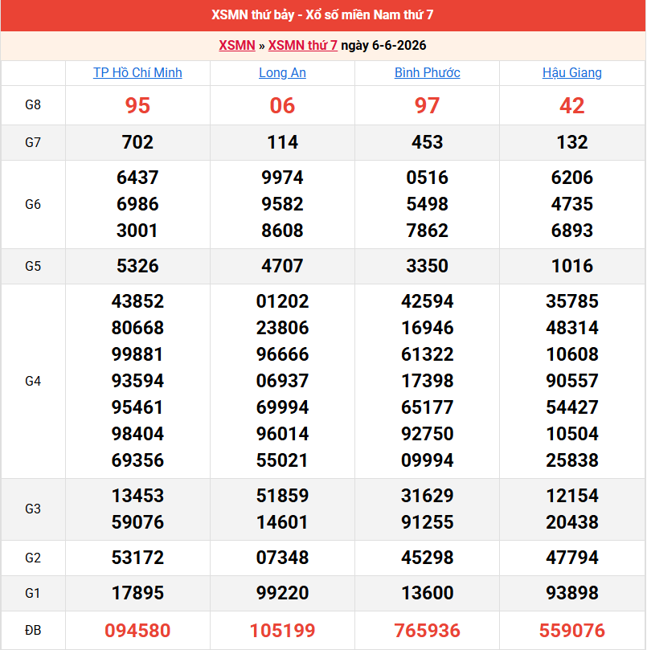The height and width of the screenshot is (650, 647).
Task: Click G7 number 702
Action: pyautogui.click(x=137, y=142)
